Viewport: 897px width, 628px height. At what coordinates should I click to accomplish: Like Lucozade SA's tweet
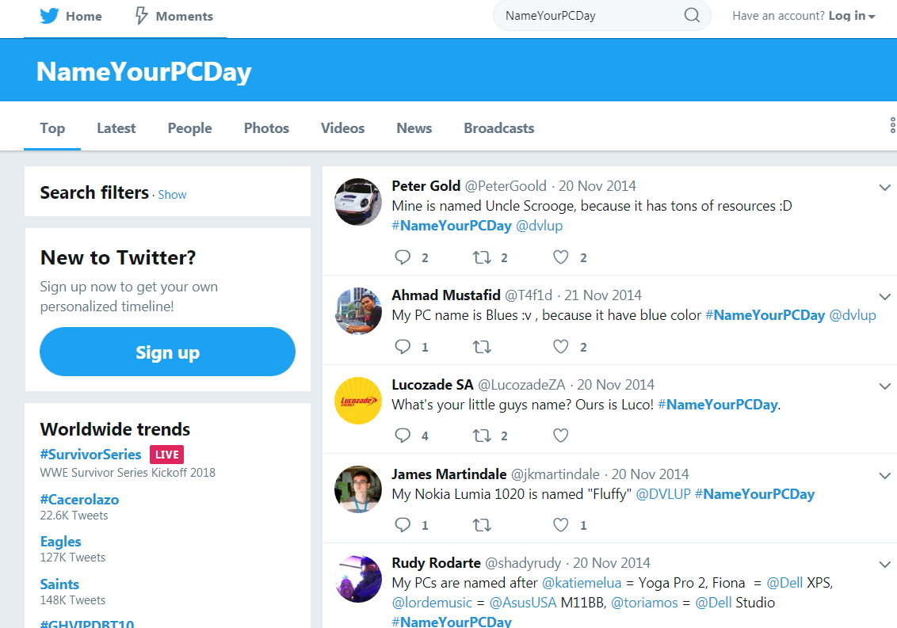pos(561,436)
